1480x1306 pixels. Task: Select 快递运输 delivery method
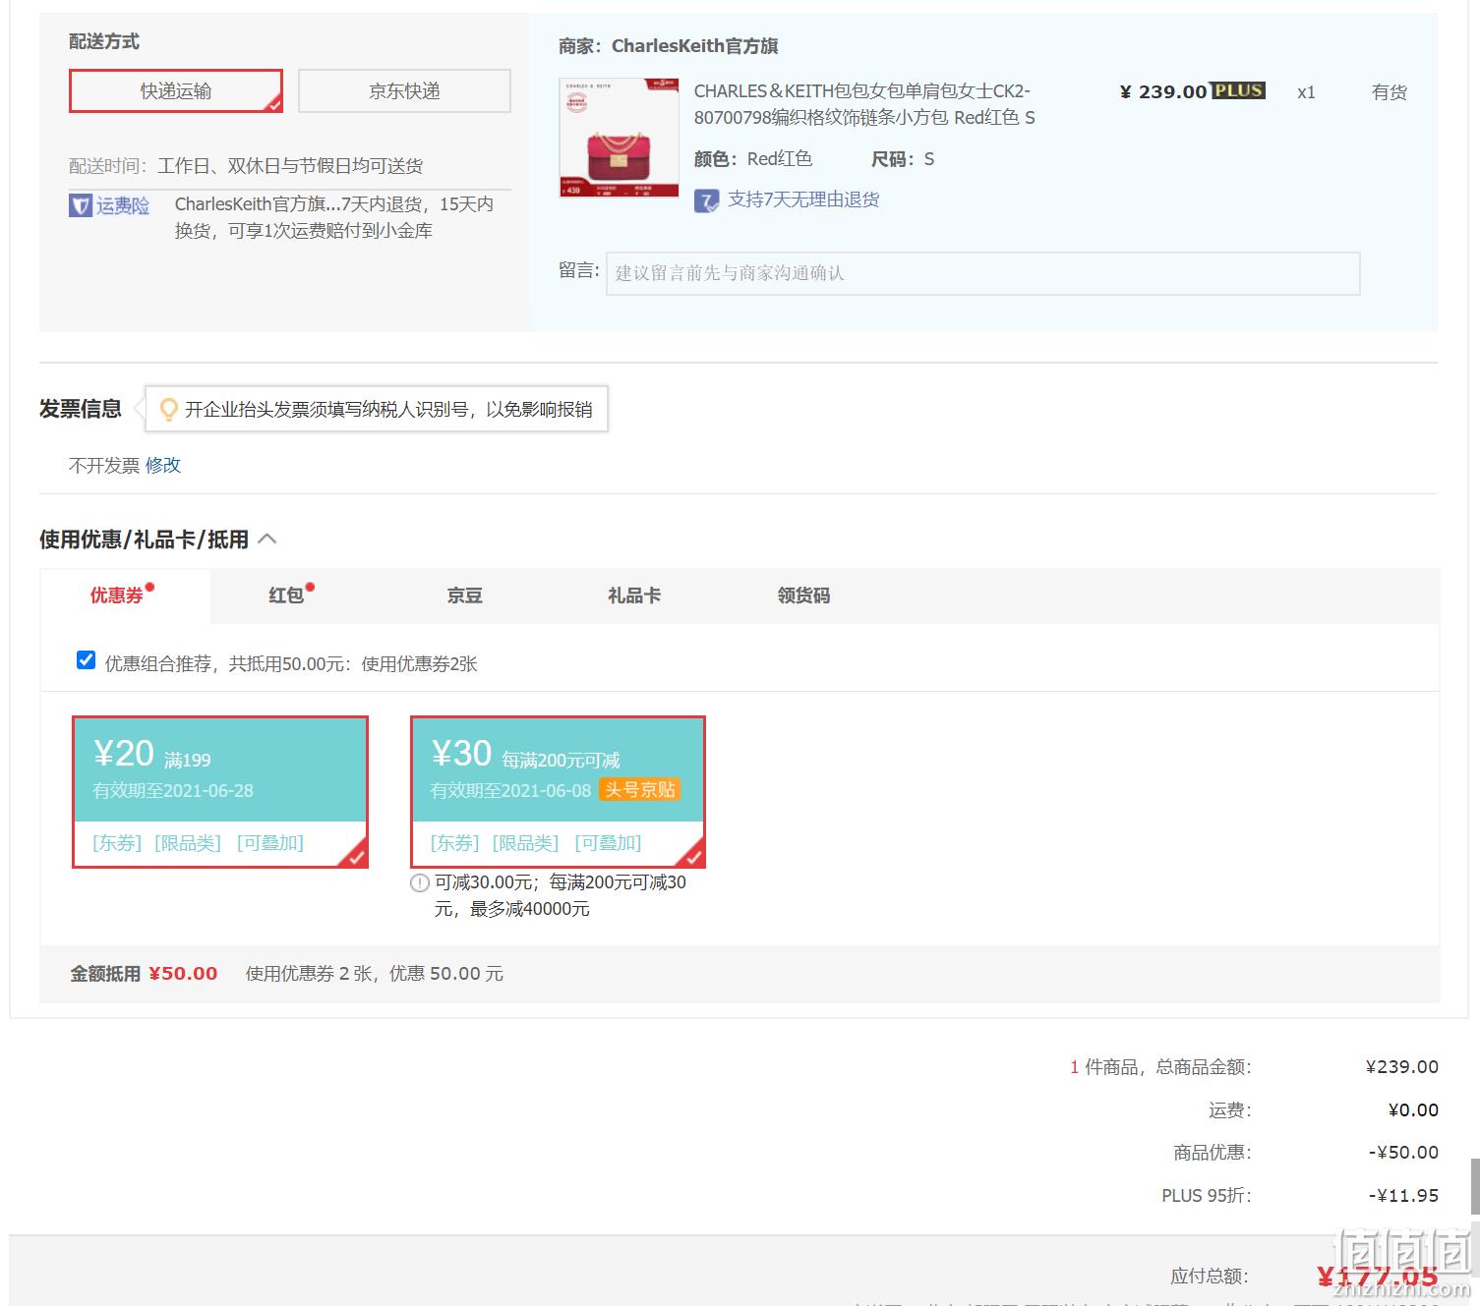tap(176, 91)
